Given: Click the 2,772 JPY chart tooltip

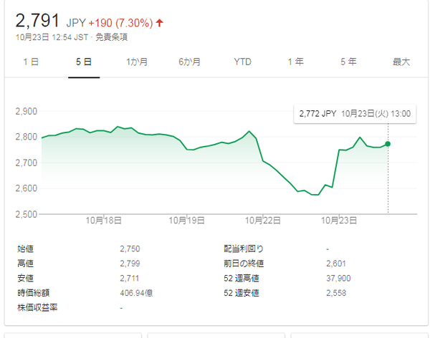Looking at the screenshot, I should 355,113.
